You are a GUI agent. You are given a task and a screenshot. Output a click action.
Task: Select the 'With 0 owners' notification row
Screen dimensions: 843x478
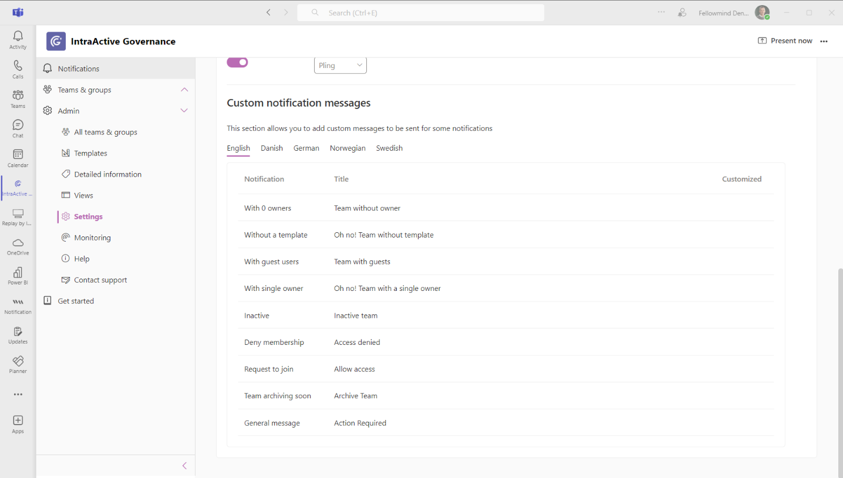[505, 208]
